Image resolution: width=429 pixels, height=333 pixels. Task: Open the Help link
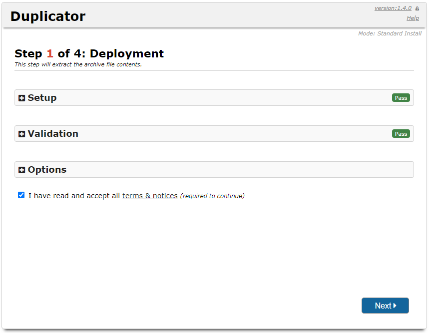pos(413,18)
